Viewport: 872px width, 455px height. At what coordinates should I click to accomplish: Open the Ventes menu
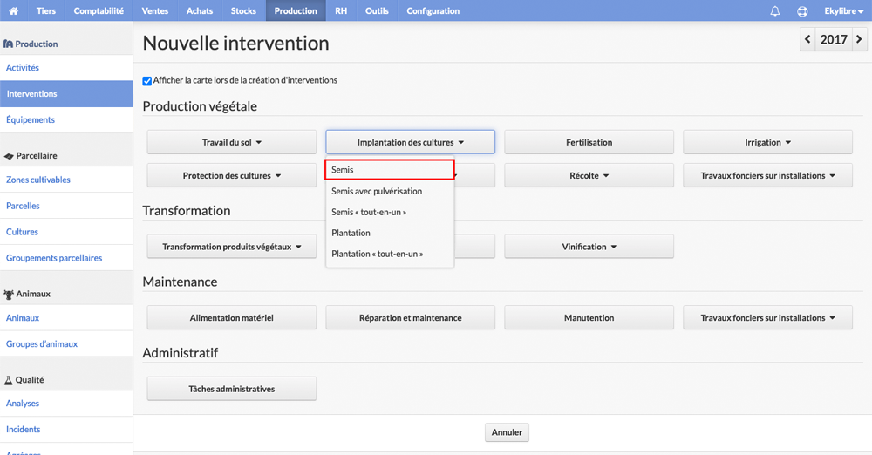tap(154, 10)
